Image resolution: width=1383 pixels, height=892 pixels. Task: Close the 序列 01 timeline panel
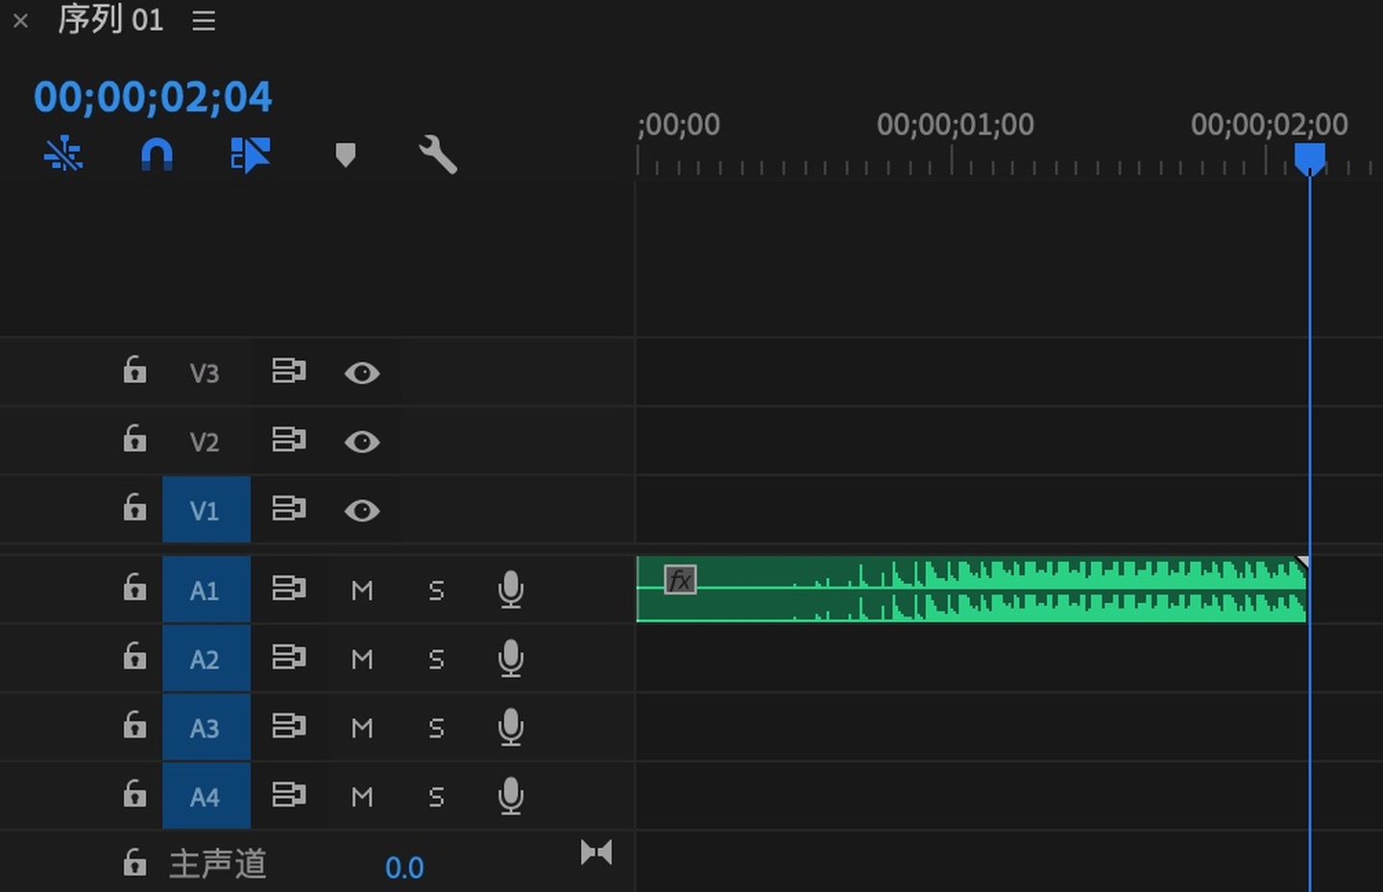pos(20,20)
